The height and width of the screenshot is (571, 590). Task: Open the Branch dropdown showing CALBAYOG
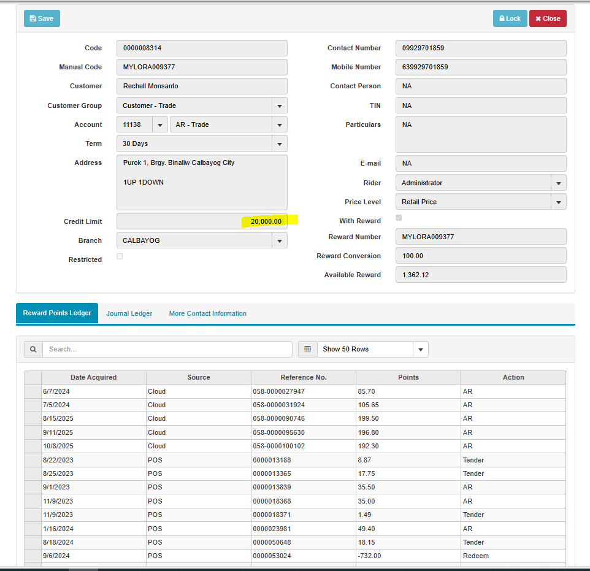click(x=279, y=240)
